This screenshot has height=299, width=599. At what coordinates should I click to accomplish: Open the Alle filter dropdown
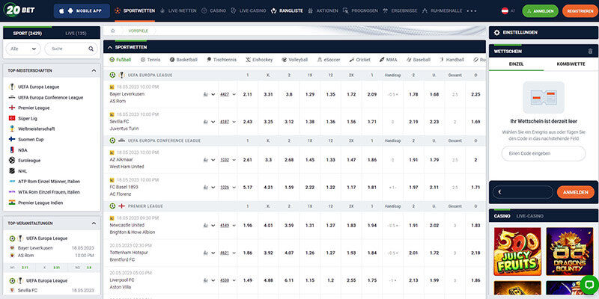click(x=23, y=49)
